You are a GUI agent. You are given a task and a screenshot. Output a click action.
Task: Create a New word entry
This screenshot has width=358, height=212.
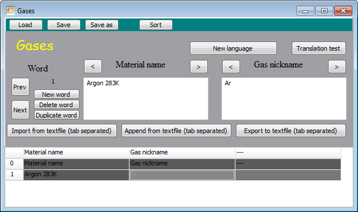click(x=56, y=94)
